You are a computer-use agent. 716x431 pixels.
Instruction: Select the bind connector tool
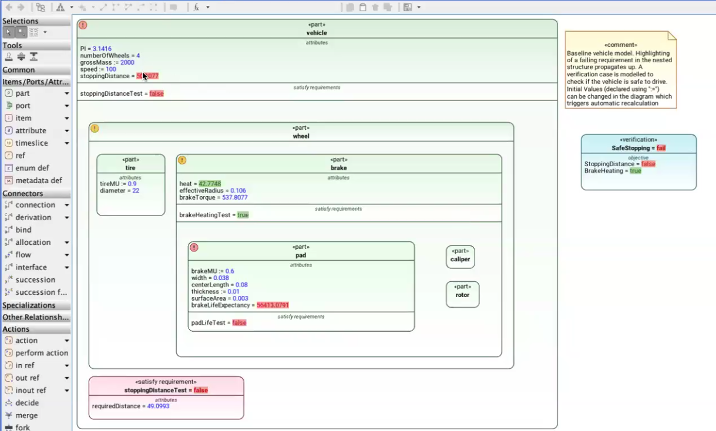coord(23,230)
